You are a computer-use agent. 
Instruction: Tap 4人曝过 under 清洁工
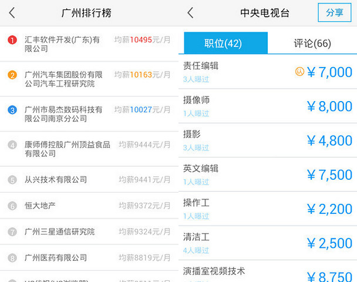click(196, 250)
